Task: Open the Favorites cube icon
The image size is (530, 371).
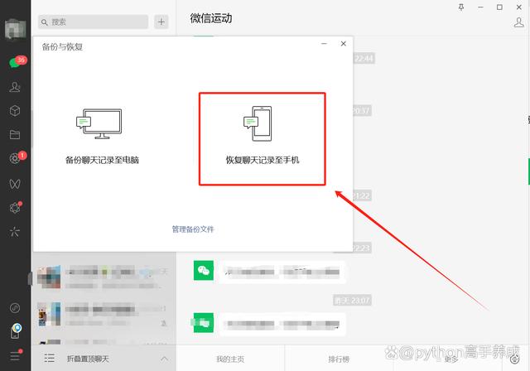Action: [15, 111]
